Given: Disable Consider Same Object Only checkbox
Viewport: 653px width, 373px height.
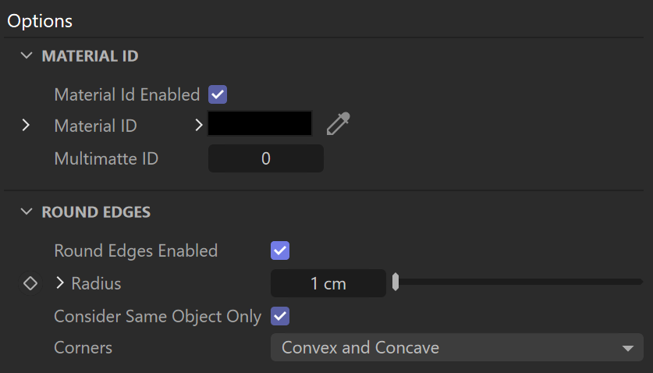Looking at the screenshot, I should click(x=280, y=316).
